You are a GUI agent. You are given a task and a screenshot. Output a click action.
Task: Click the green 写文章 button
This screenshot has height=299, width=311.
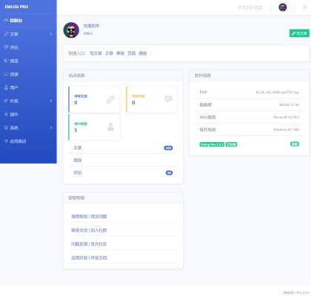[x=299, y=33]
